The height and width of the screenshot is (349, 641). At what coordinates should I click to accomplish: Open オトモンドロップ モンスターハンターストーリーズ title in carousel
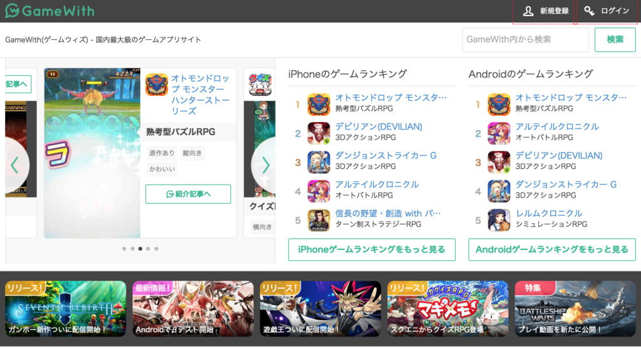tap(200, 94)
